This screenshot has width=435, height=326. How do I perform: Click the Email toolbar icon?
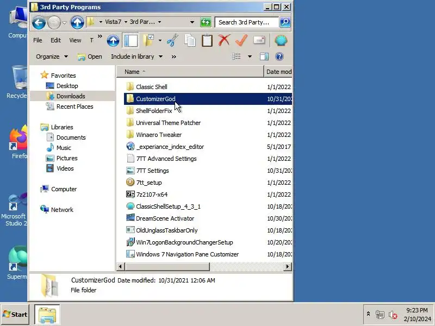[x=259, y=40]
